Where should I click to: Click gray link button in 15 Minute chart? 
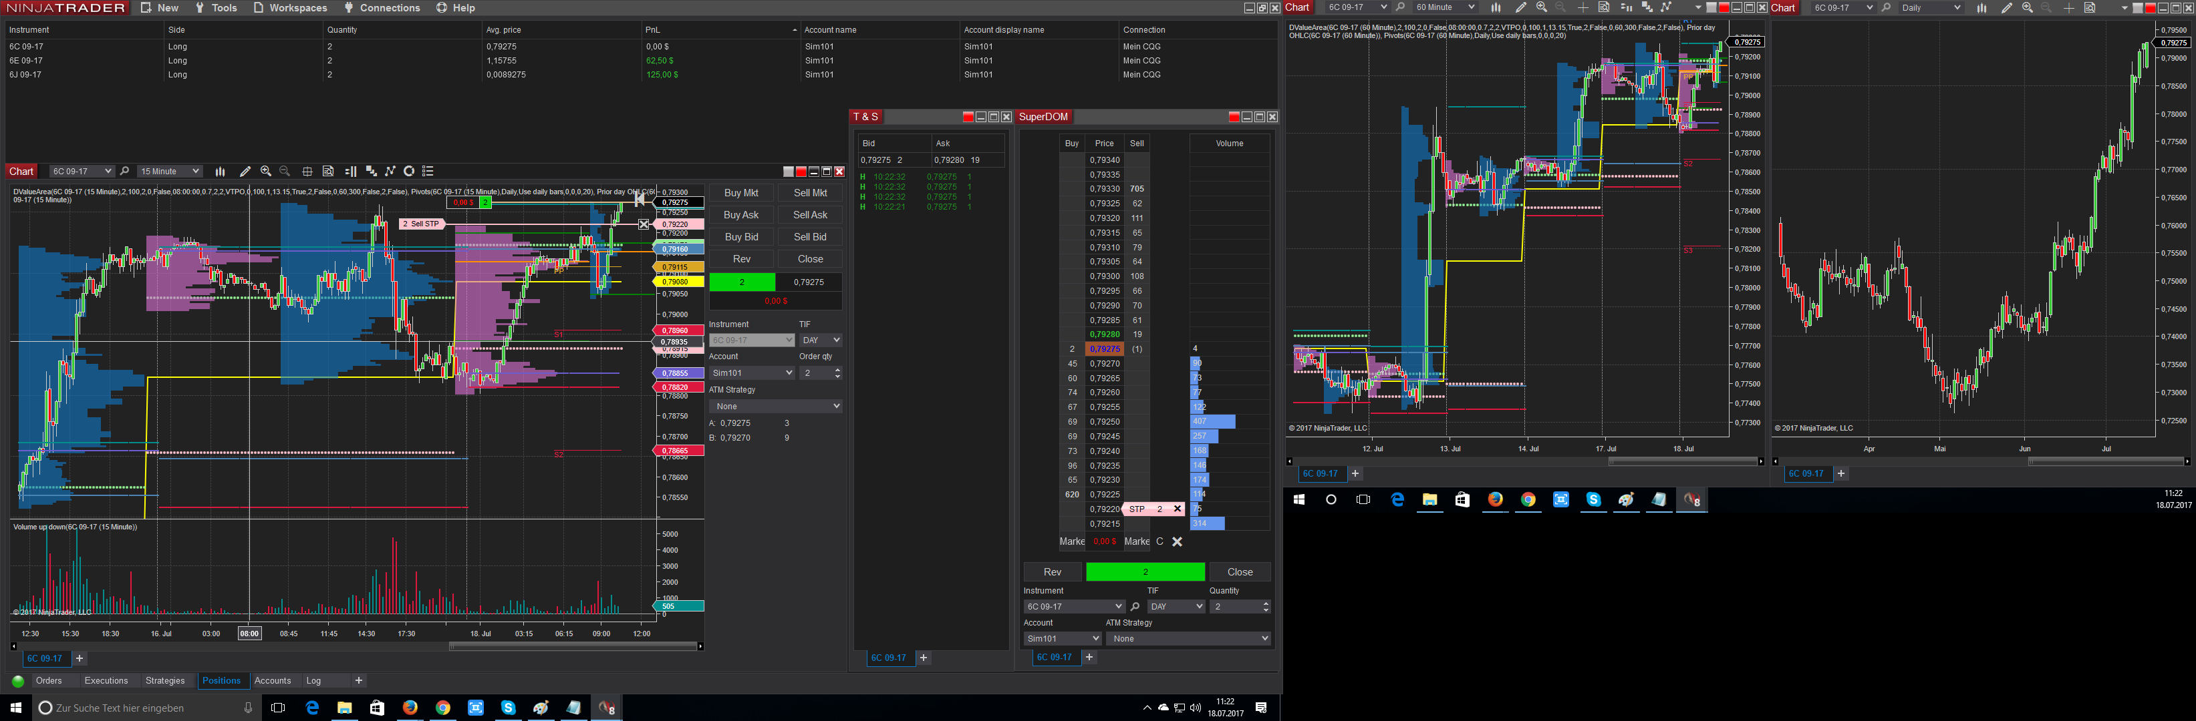[789, 171]
